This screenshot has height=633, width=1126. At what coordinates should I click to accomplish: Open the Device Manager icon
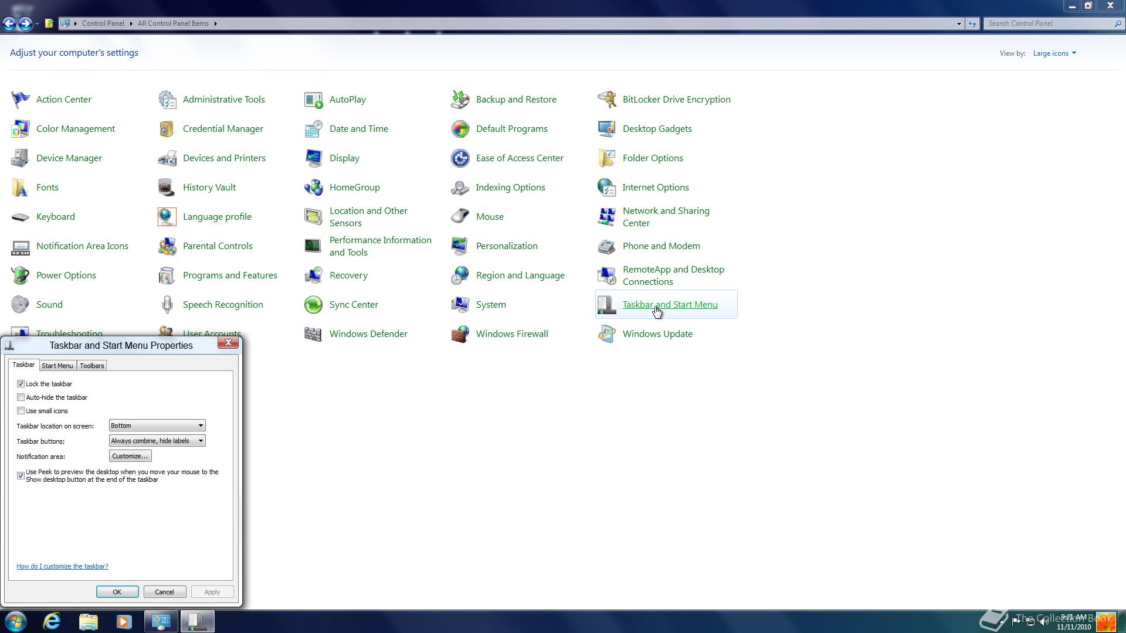click(21, 158)
